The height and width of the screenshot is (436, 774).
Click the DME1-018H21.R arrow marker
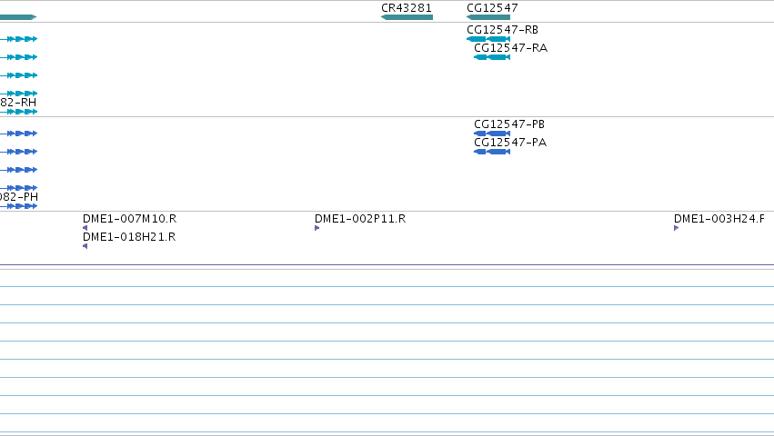(85, 246)
